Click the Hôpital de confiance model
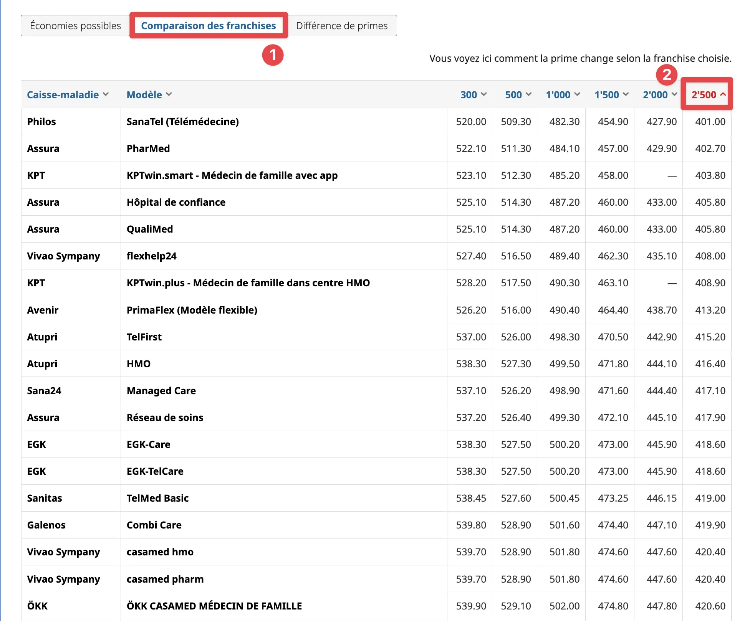 [x=176, y=202]
